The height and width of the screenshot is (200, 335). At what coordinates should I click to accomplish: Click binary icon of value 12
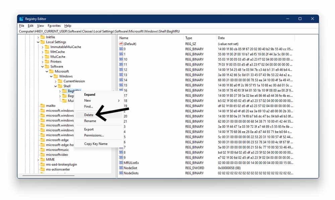pos(121,70)
